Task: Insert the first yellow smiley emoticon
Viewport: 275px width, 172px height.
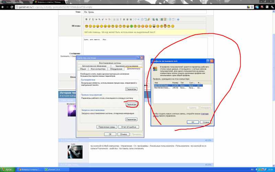Action: (87, 26)
